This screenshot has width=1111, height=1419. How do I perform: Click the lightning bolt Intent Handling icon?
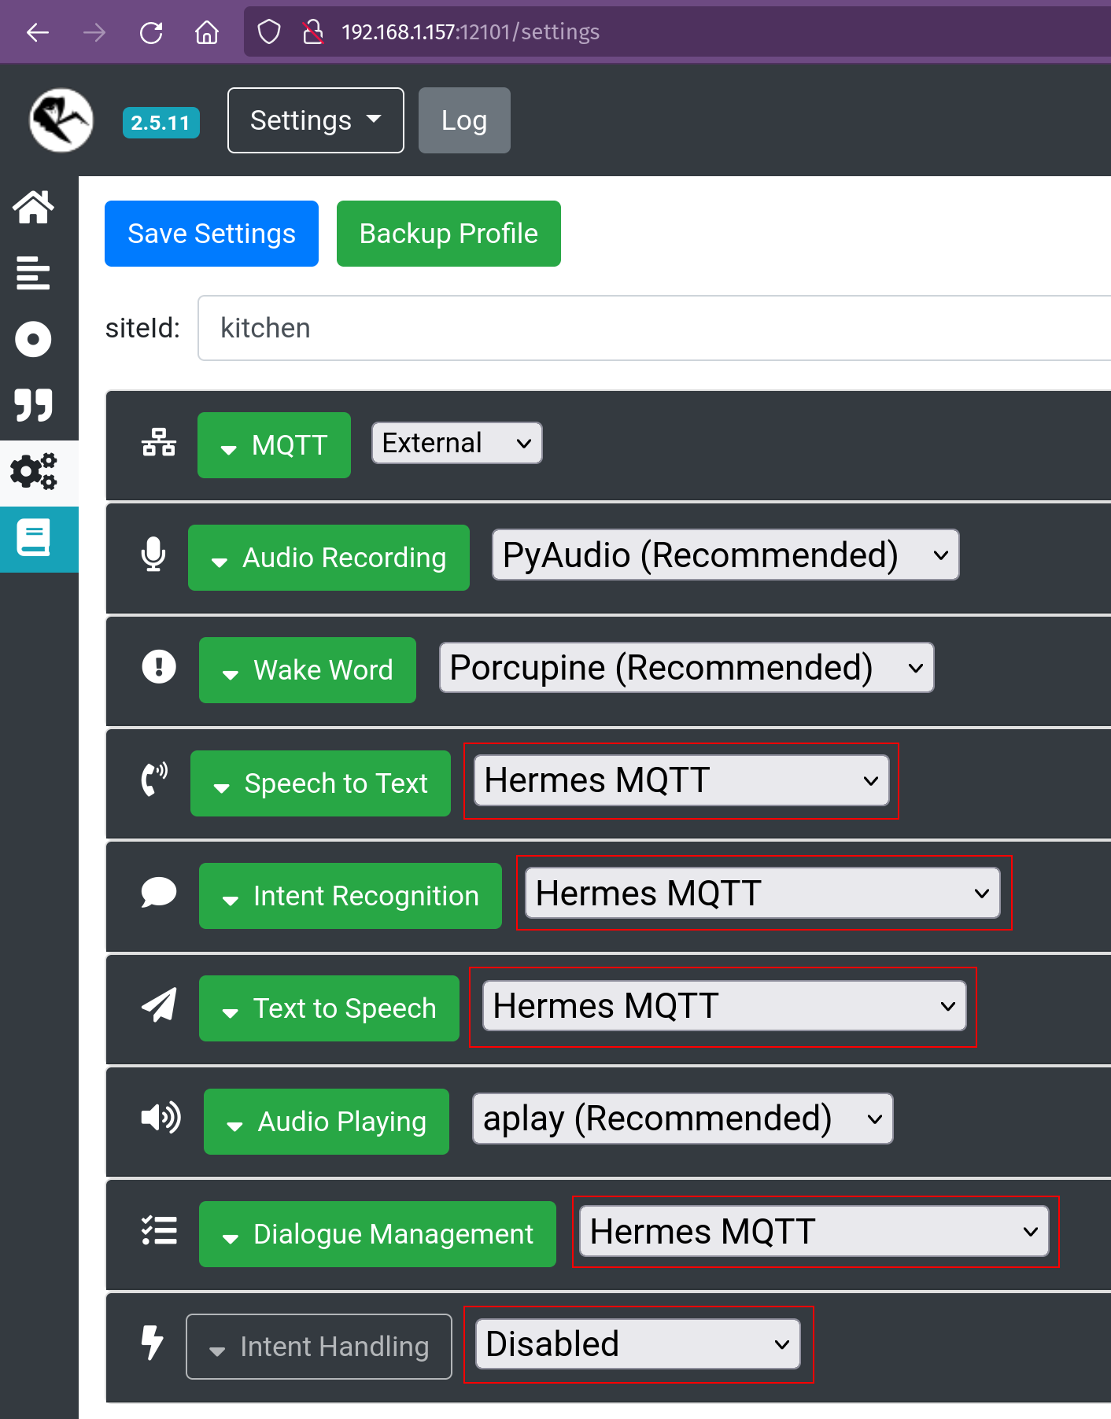tap(152, 1343)
